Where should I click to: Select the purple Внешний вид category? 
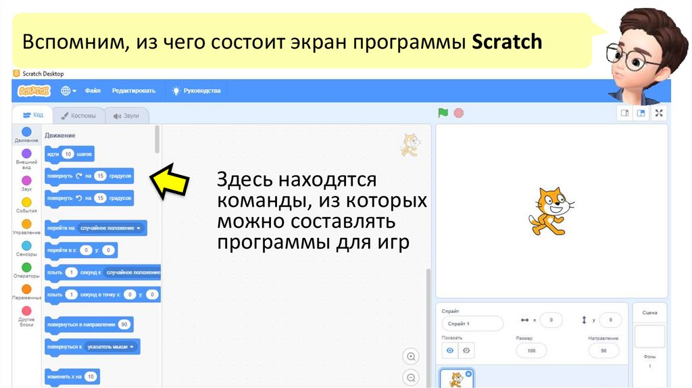[x=26, y=159]
